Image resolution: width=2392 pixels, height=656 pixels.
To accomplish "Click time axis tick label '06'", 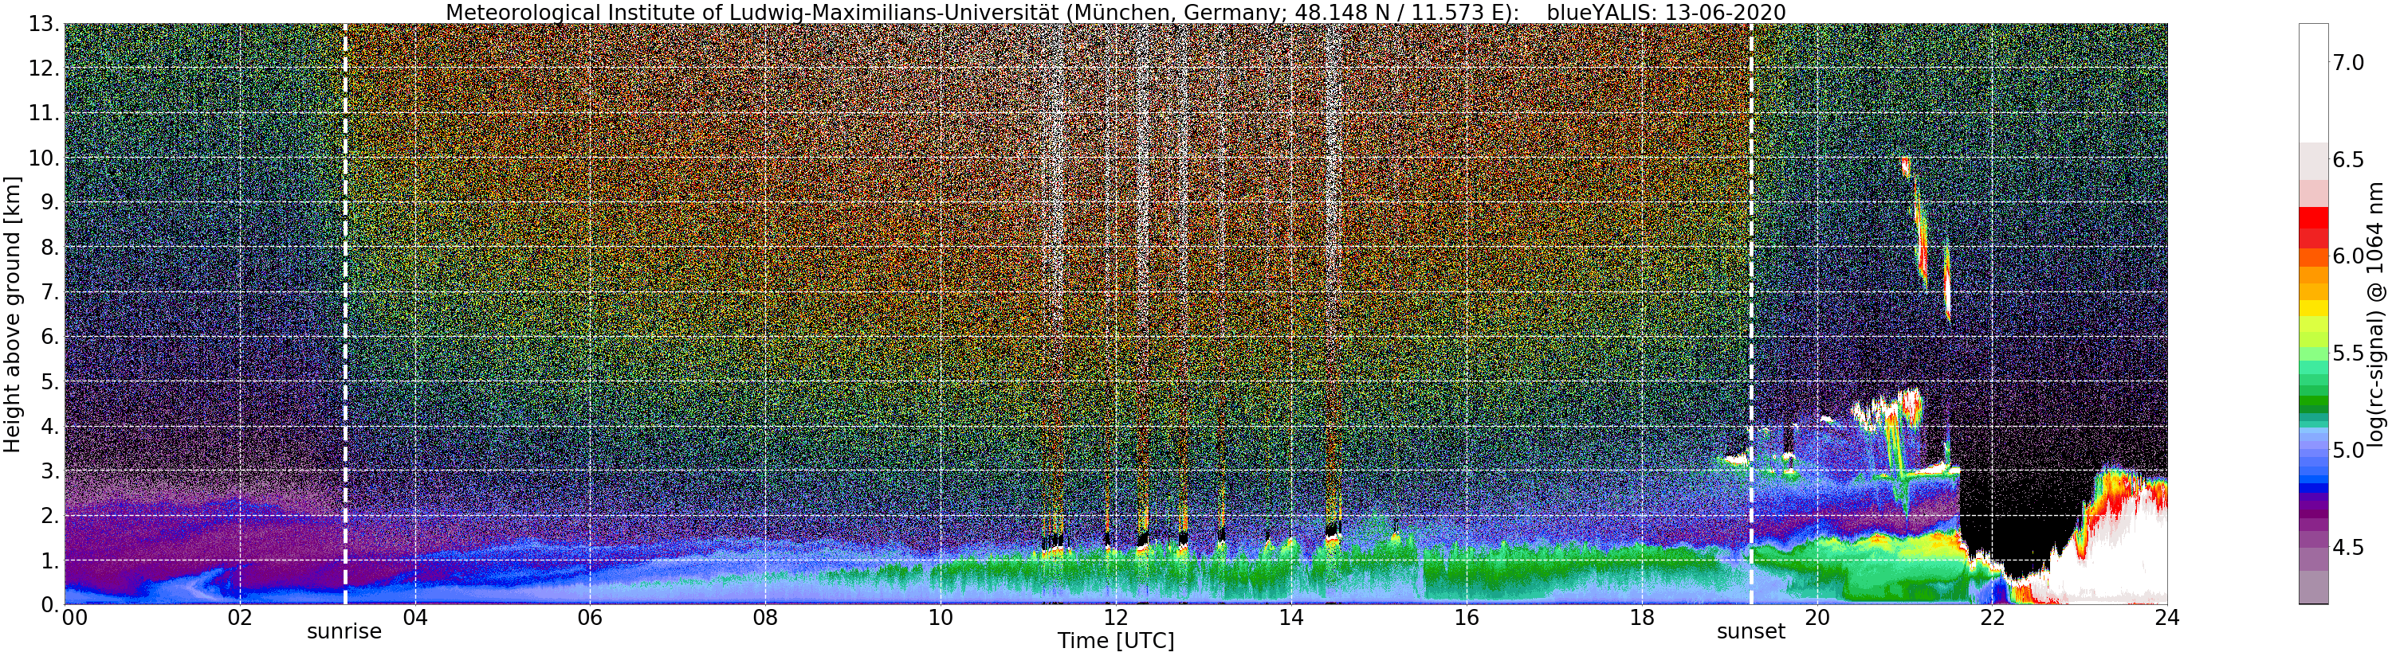I will [x=590, y=618].
